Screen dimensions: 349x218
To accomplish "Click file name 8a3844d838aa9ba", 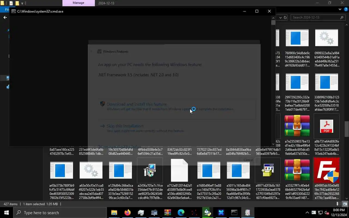I will pos(238,152).
